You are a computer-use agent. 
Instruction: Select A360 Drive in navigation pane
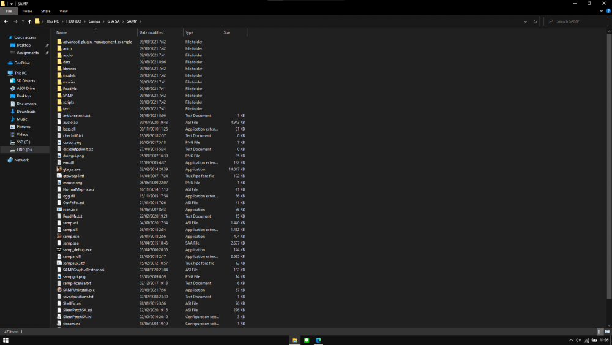click(25, 89)
